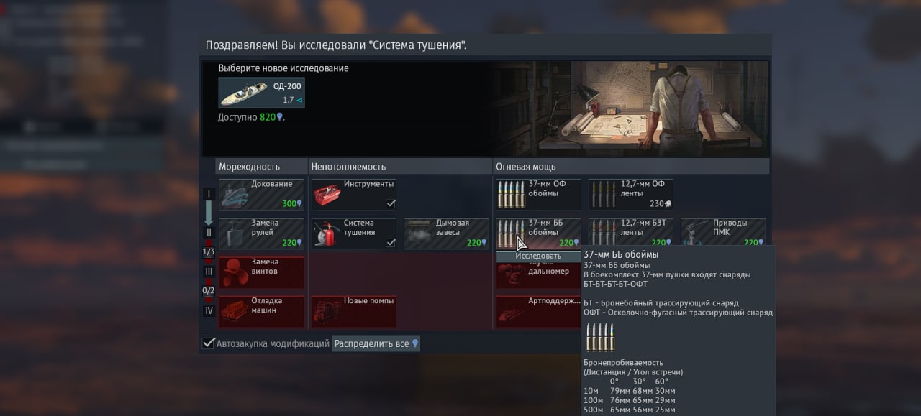Screen dimensions: 921x416
Task: Click the locked Новые помпы module
Action: (353, 311)
